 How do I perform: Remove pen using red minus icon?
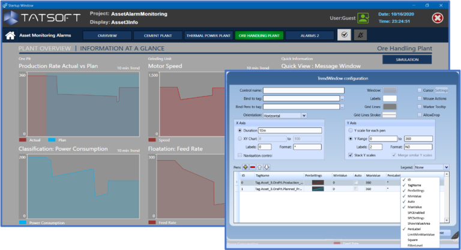[252, 167]
